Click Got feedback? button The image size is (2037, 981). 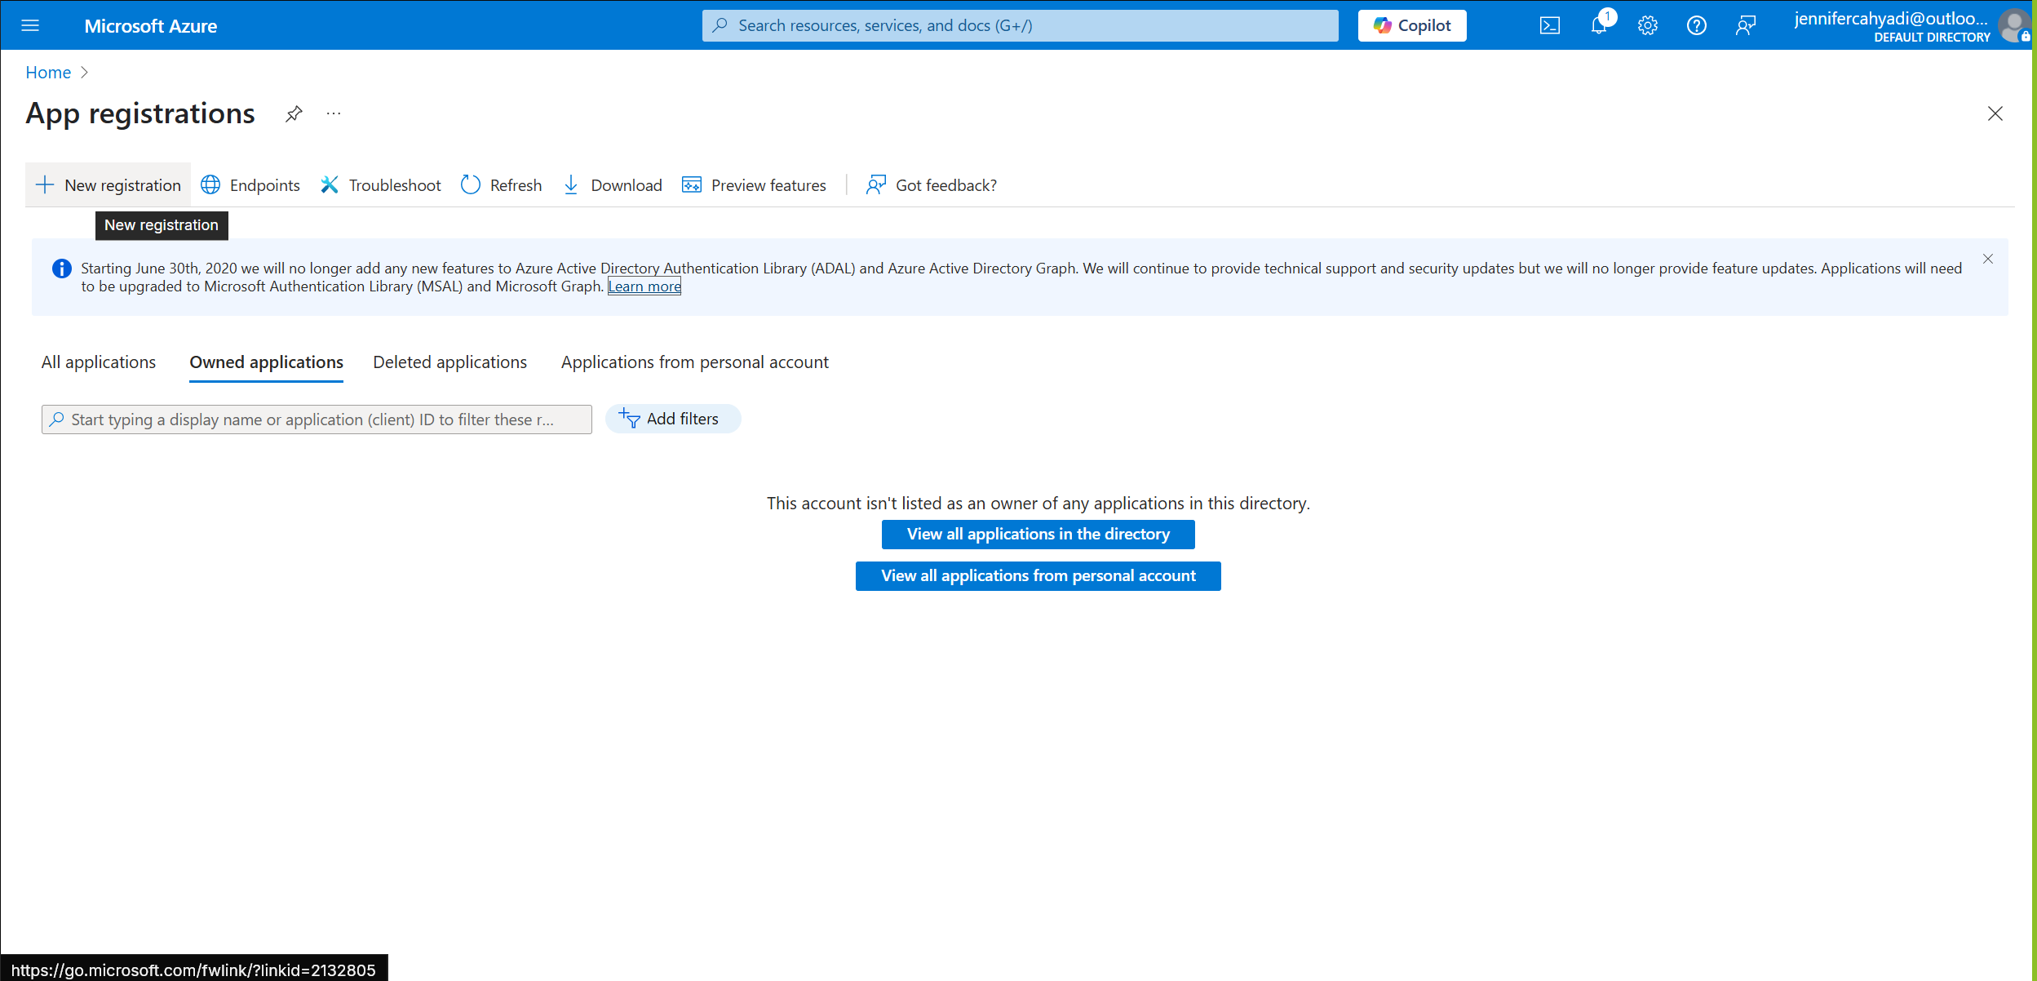[932, 185]
